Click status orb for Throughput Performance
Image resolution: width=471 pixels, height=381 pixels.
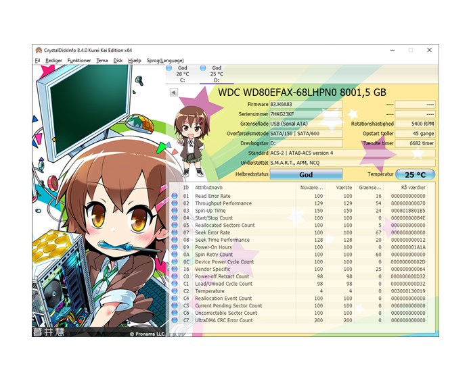tap(175, 203)
